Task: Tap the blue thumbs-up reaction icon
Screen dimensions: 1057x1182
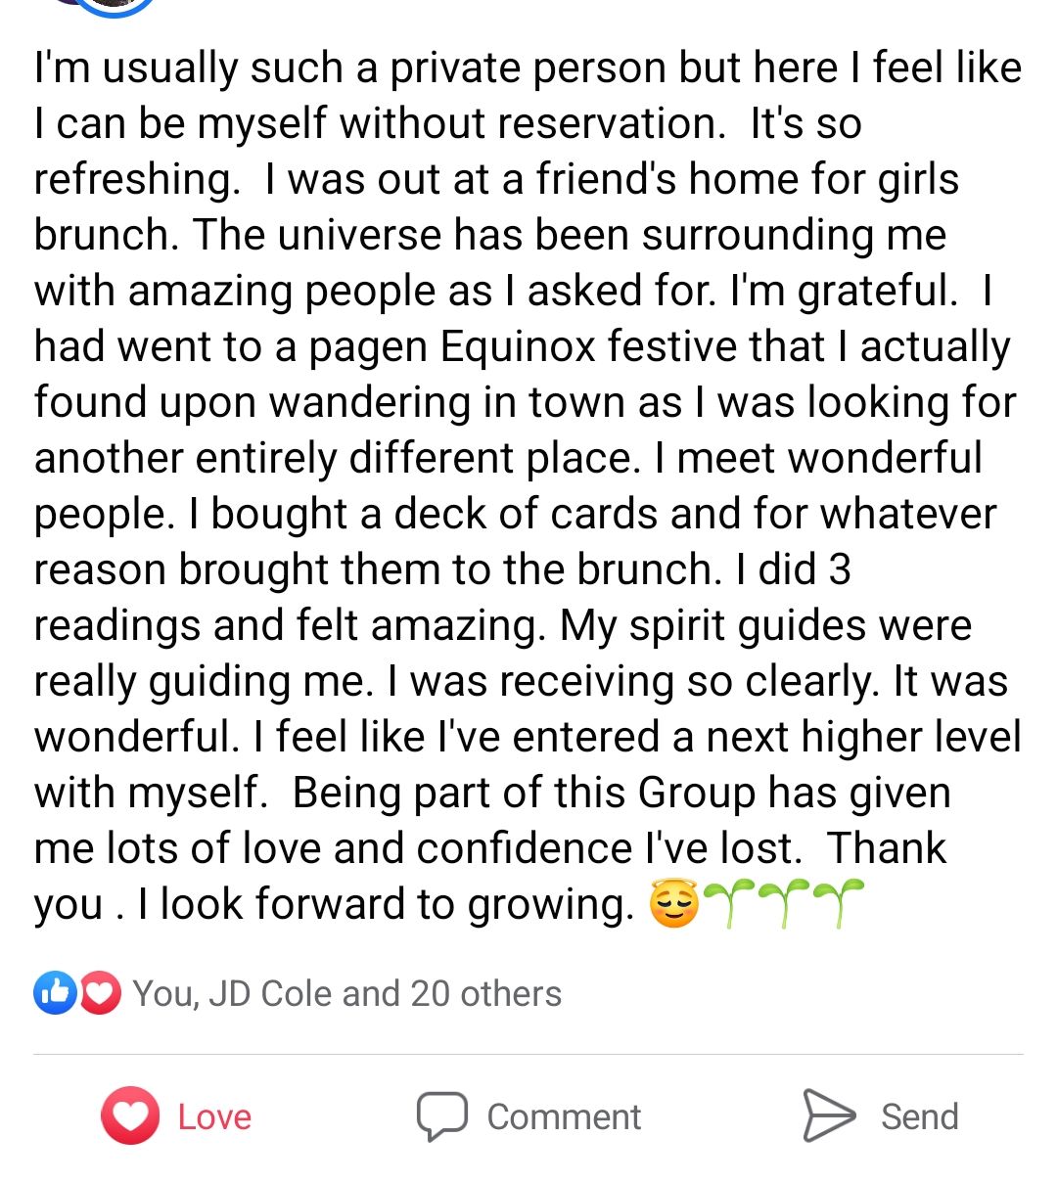Action: coord(55,993)
